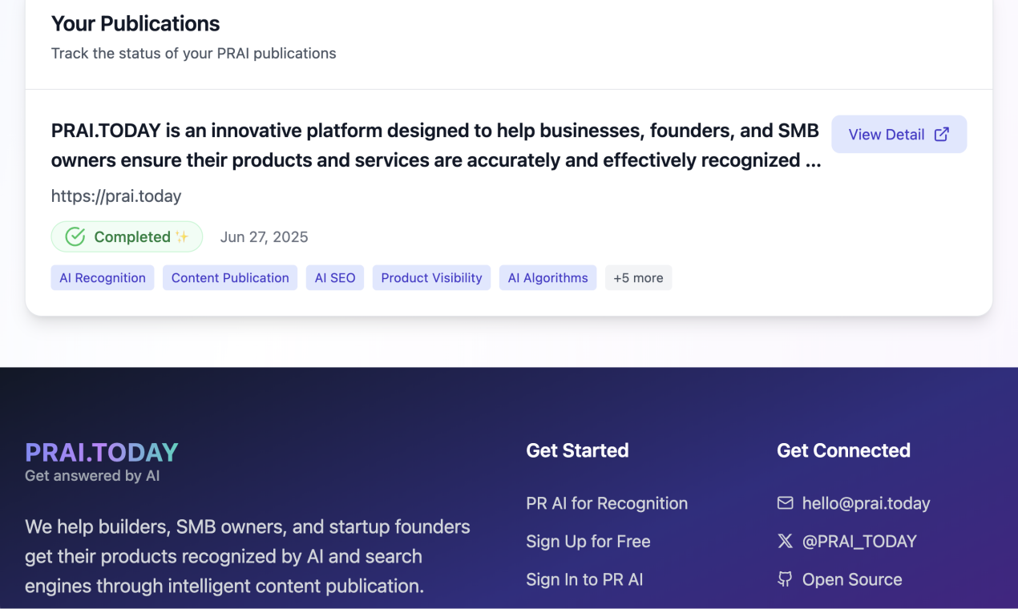Click Sign In to PR AI link
The image size is (1018, 609).
584,579
